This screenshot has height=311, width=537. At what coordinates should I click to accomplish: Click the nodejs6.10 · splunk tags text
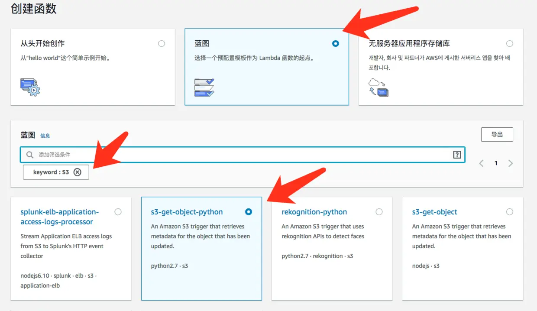(58, 281)
